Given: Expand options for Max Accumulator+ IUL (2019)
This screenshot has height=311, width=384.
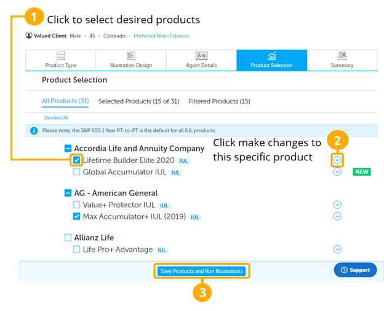Looking at the screenshot, I should [x=337, y=216].
